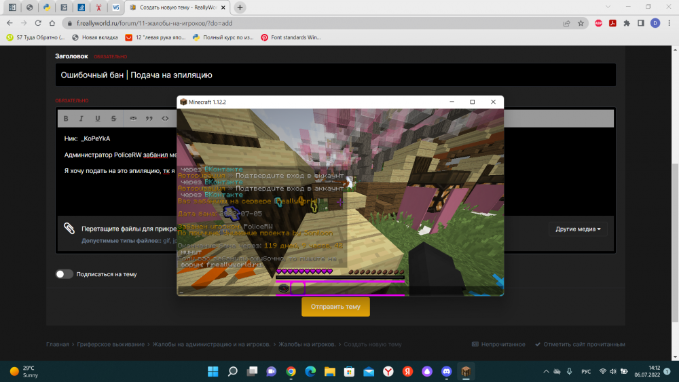679x382 pixels.
Task: Open the tab search chevron
Action: click(x=608, y=7)
